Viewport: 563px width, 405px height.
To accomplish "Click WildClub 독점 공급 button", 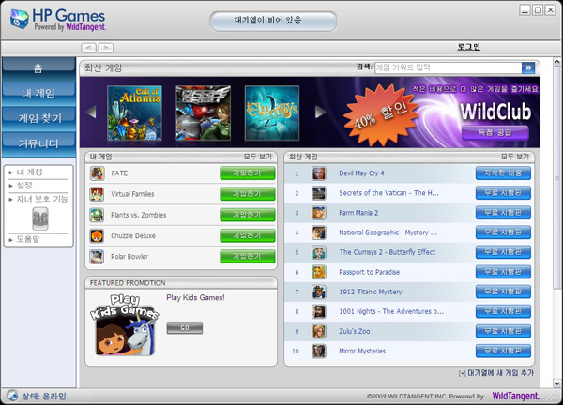I will [x=495, y=133].
